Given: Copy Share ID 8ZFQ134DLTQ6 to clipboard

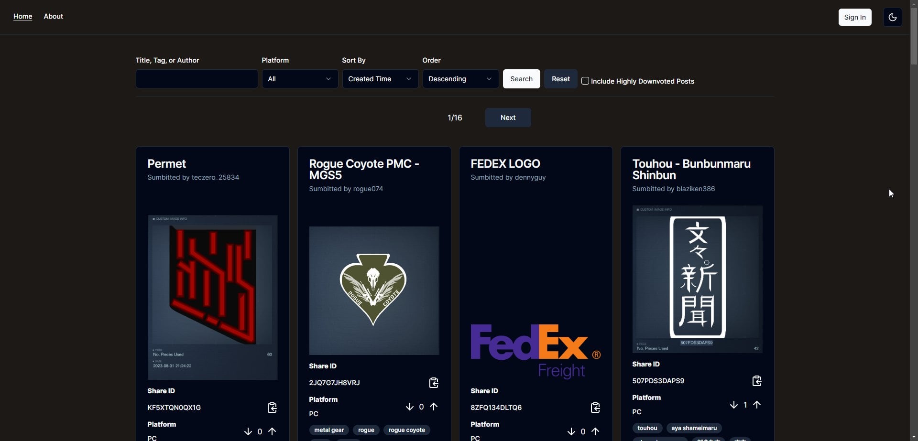Looking at the screenshot, I should pyautogui.click(x=595, y=408).
